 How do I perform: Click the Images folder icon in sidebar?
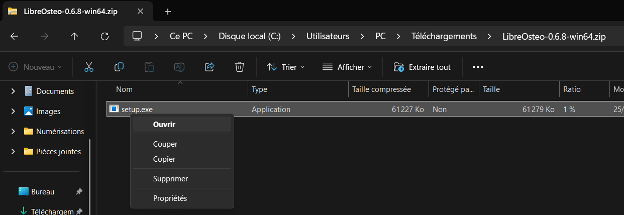(29, 111)
